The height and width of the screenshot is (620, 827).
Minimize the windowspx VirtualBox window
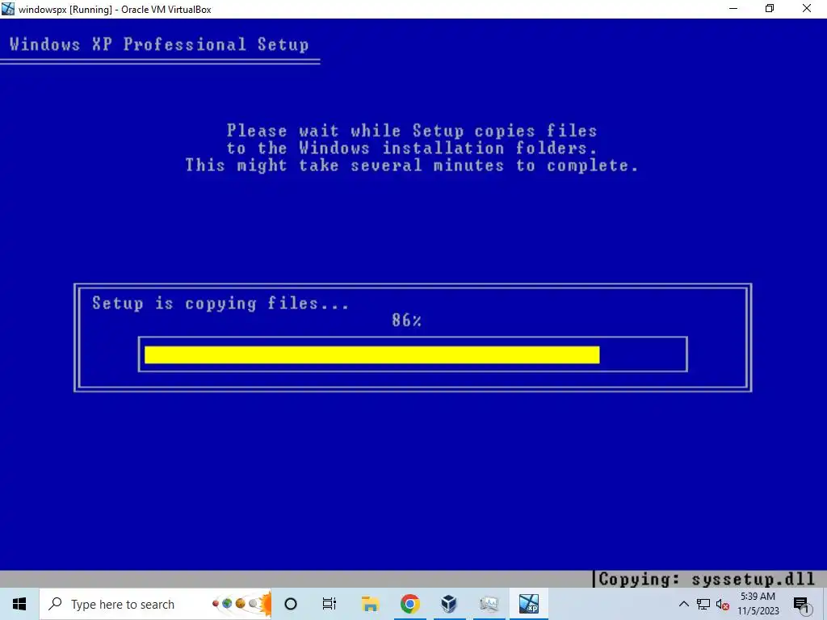pos(733,9)
